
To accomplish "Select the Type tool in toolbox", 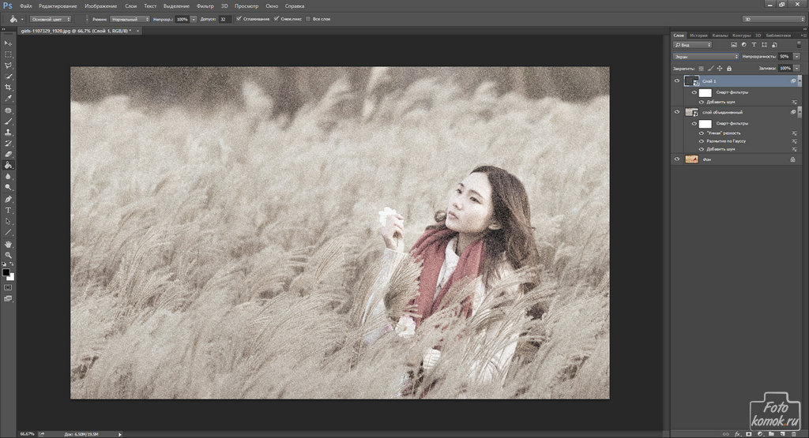I will 8,210.
